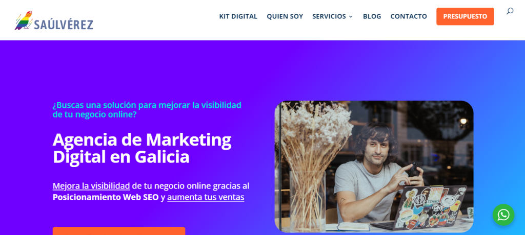This screenshot has width=525, height=235.
Task: Go home via the SAÚLVÉREZ logo text
Action: coord(64,24)
